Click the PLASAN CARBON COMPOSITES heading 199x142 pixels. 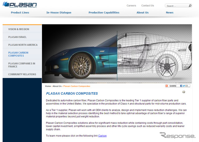(x=72, y=93)
